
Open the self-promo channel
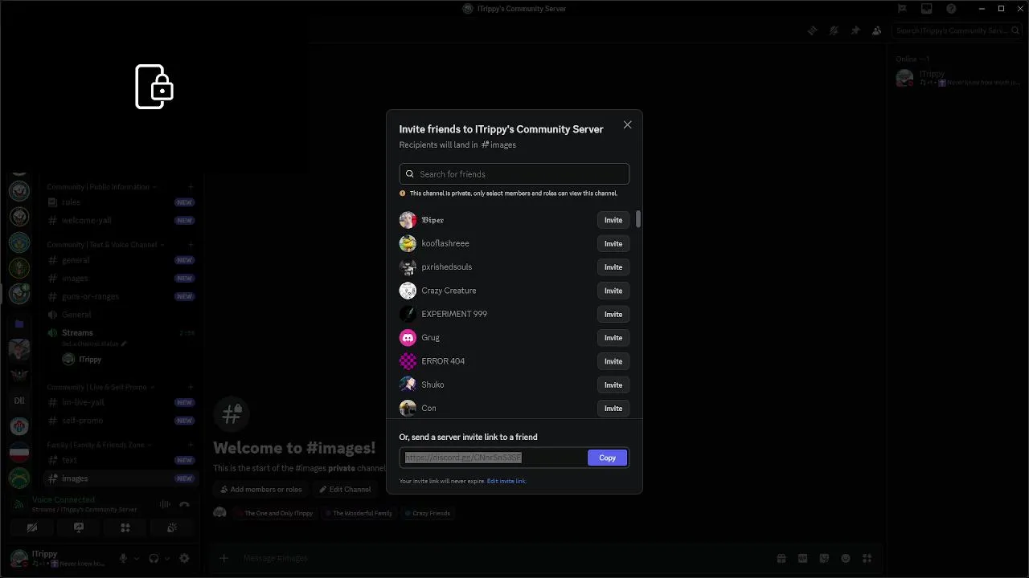tap(121, 421)
